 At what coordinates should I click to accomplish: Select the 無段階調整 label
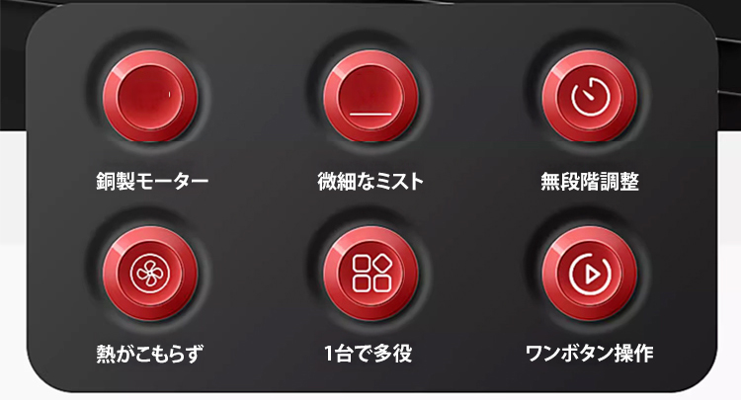(x=590, y=181)
